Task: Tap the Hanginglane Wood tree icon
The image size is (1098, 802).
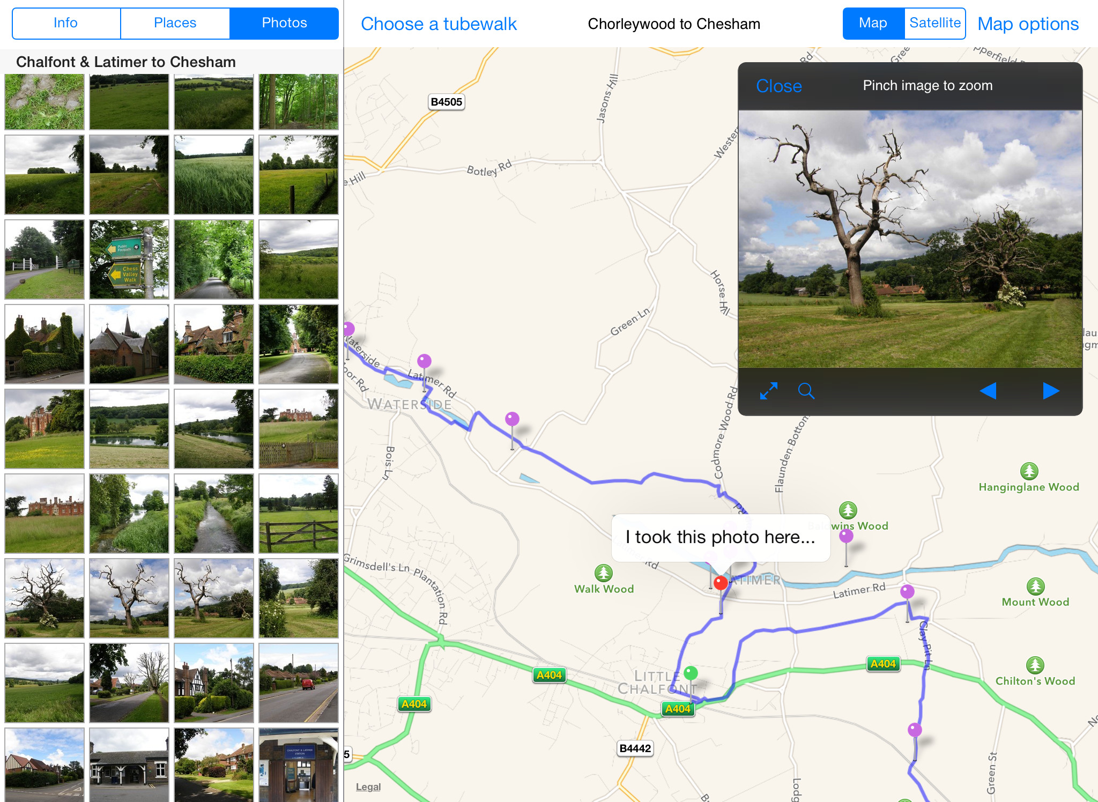Action: point(1029,471)
